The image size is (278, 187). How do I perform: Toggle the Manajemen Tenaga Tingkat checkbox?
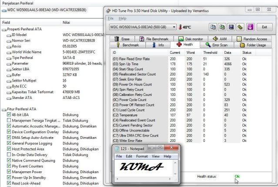(x=9, y=120)
